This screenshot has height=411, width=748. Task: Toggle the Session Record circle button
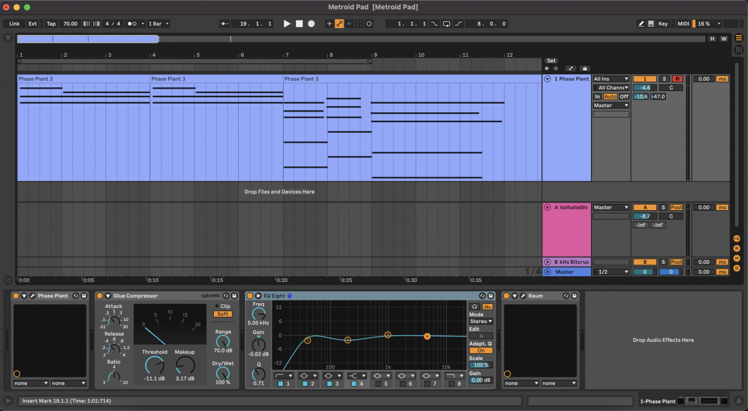pyautogui.click(x=369, y=24)
